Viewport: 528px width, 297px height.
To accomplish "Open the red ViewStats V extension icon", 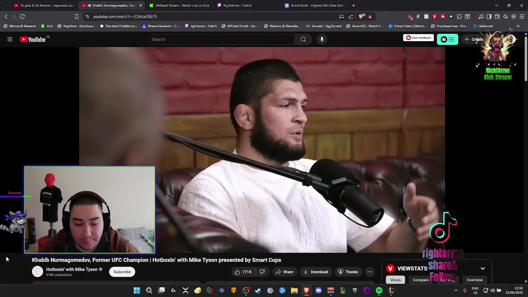I will 434,16.
